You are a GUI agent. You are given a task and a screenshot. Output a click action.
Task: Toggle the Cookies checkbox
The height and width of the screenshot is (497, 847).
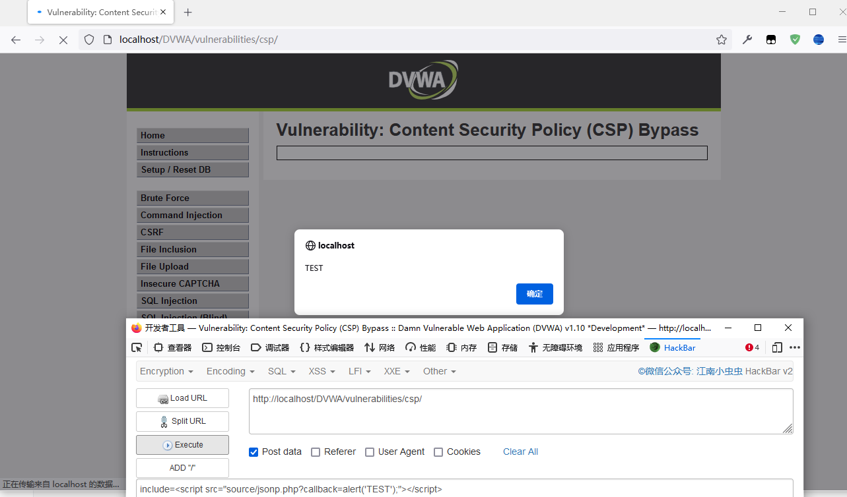(438, 452)
